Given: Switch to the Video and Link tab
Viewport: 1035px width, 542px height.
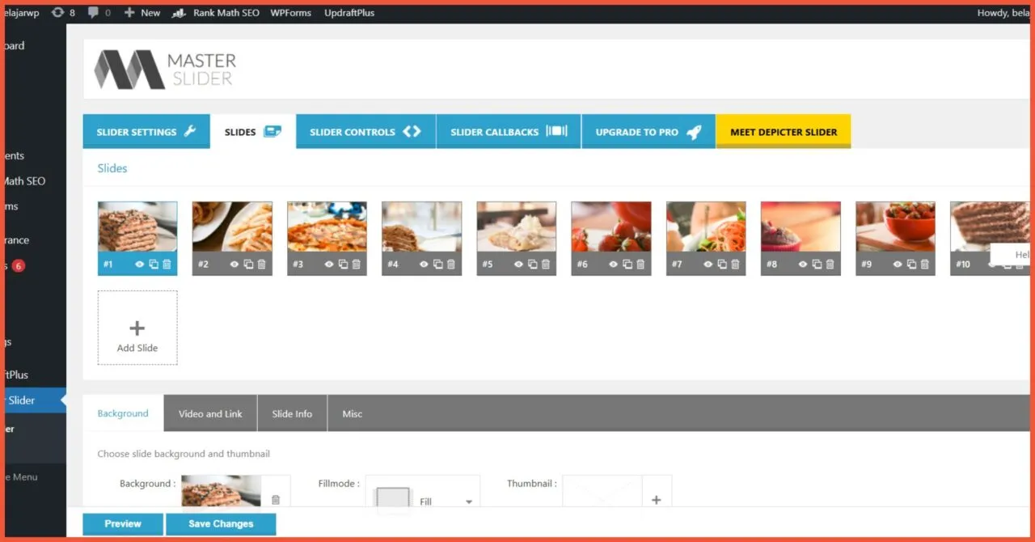Looking at the screenshot, I should click(x=210, y=413).
